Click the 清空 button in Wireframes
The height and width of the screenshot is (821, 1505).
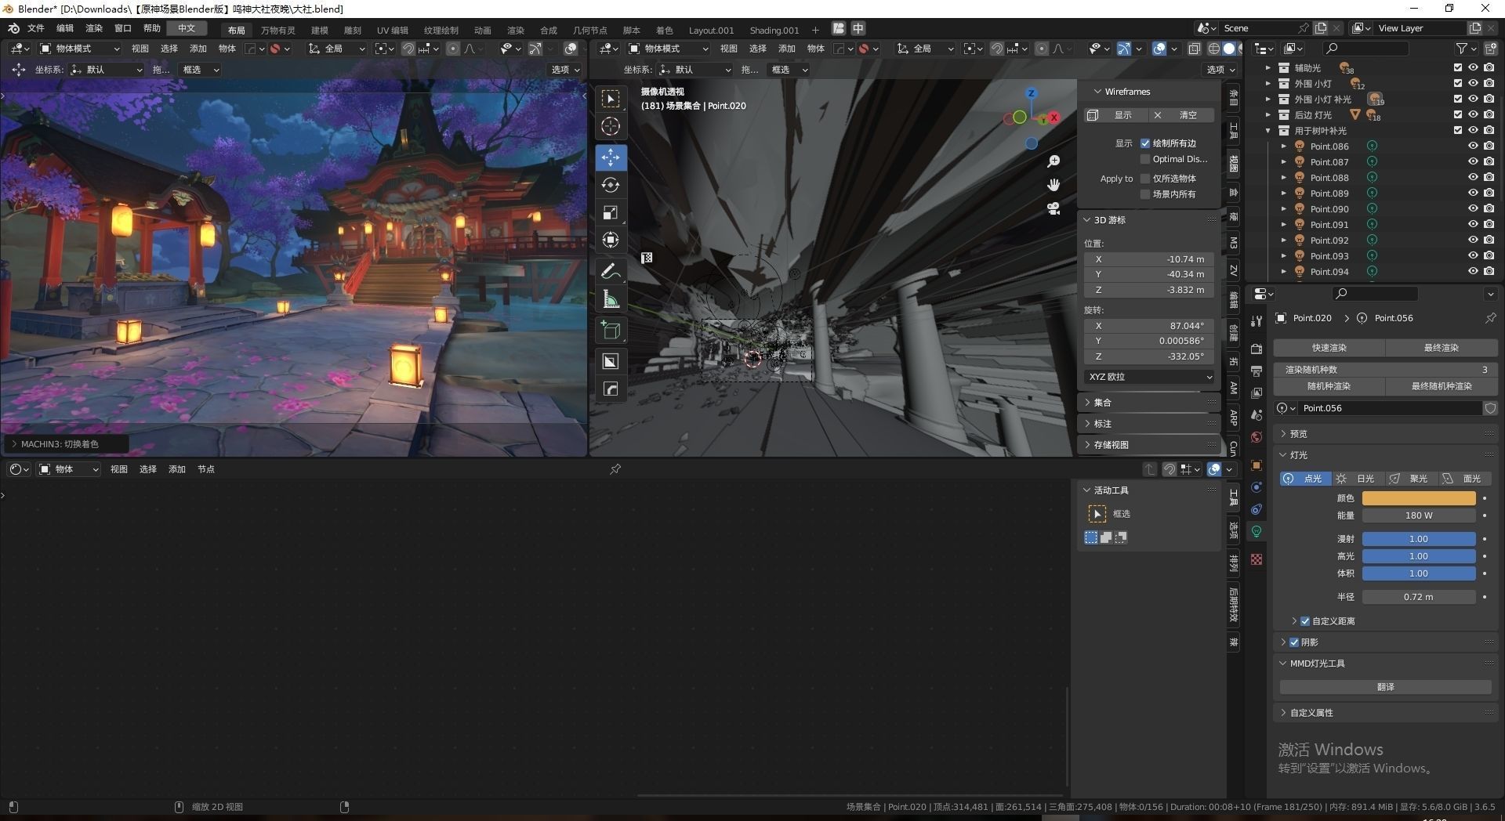coord(1182,115)
